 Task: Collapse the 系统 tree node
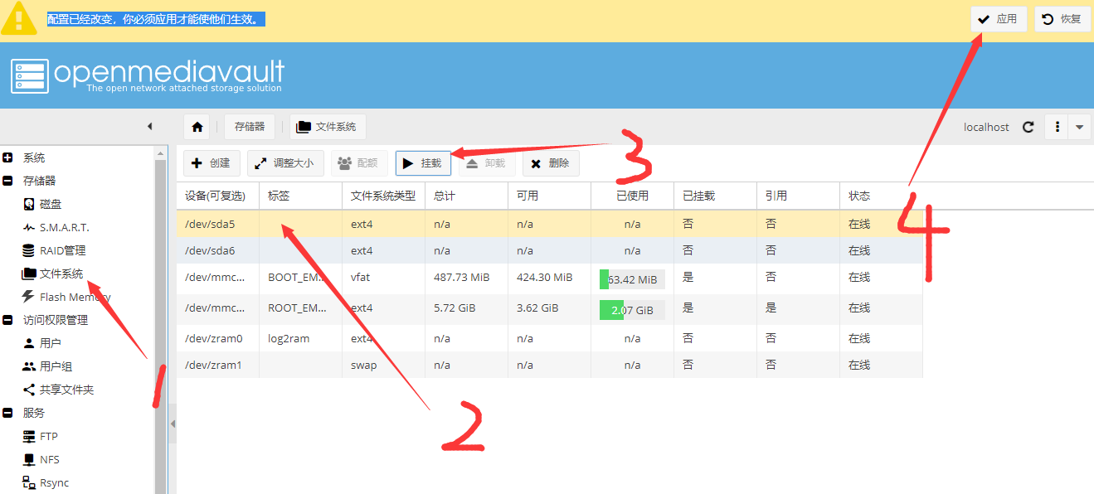[x=7, y=157]
